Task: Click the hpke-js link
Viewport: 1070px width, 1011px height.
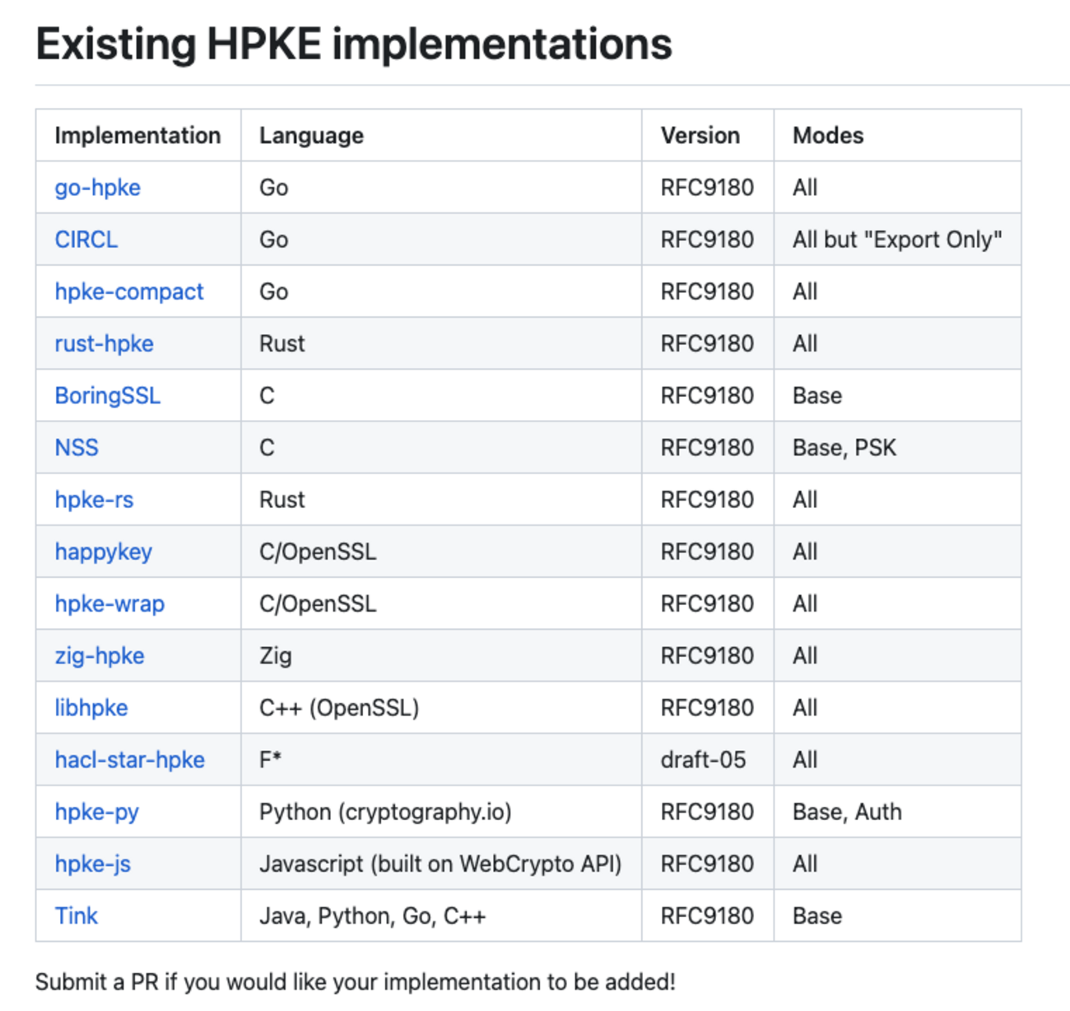Action: (x=92, y=864)
